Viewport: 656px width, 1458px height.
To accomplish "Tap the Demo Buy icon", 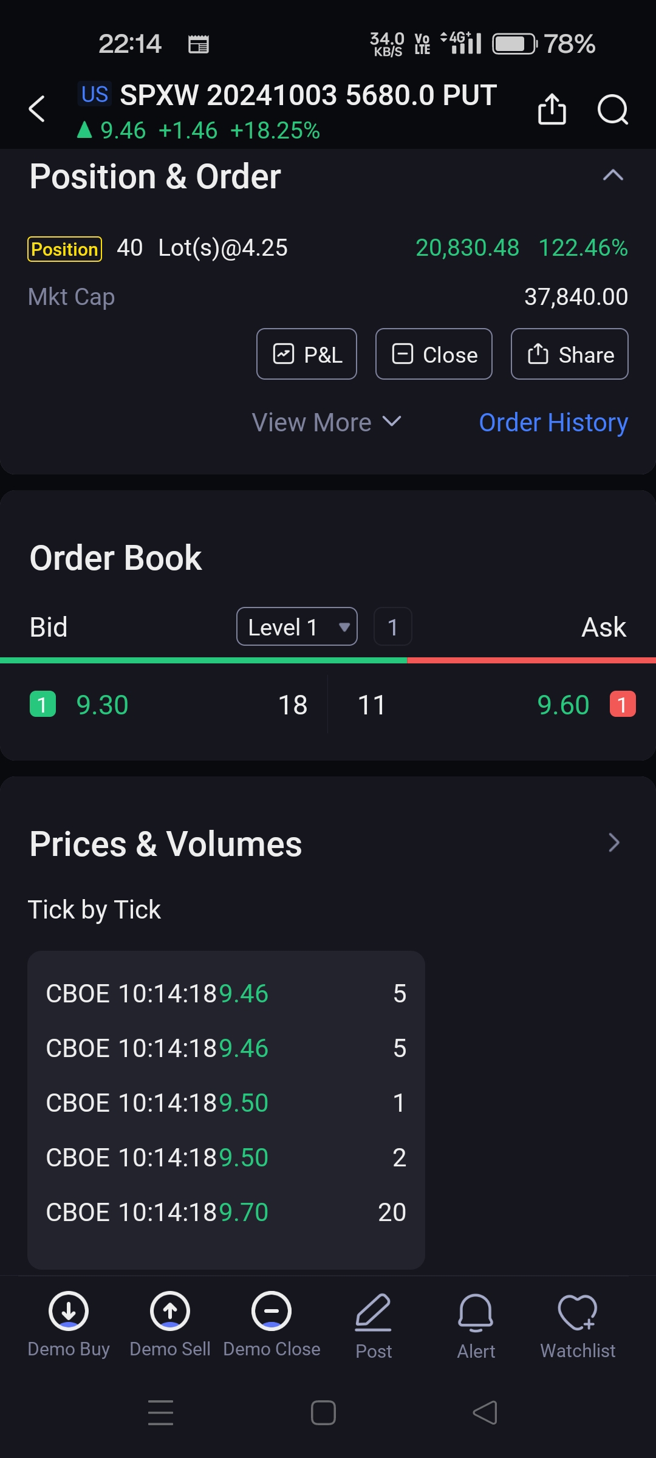I will click(x=69, y=1312).
